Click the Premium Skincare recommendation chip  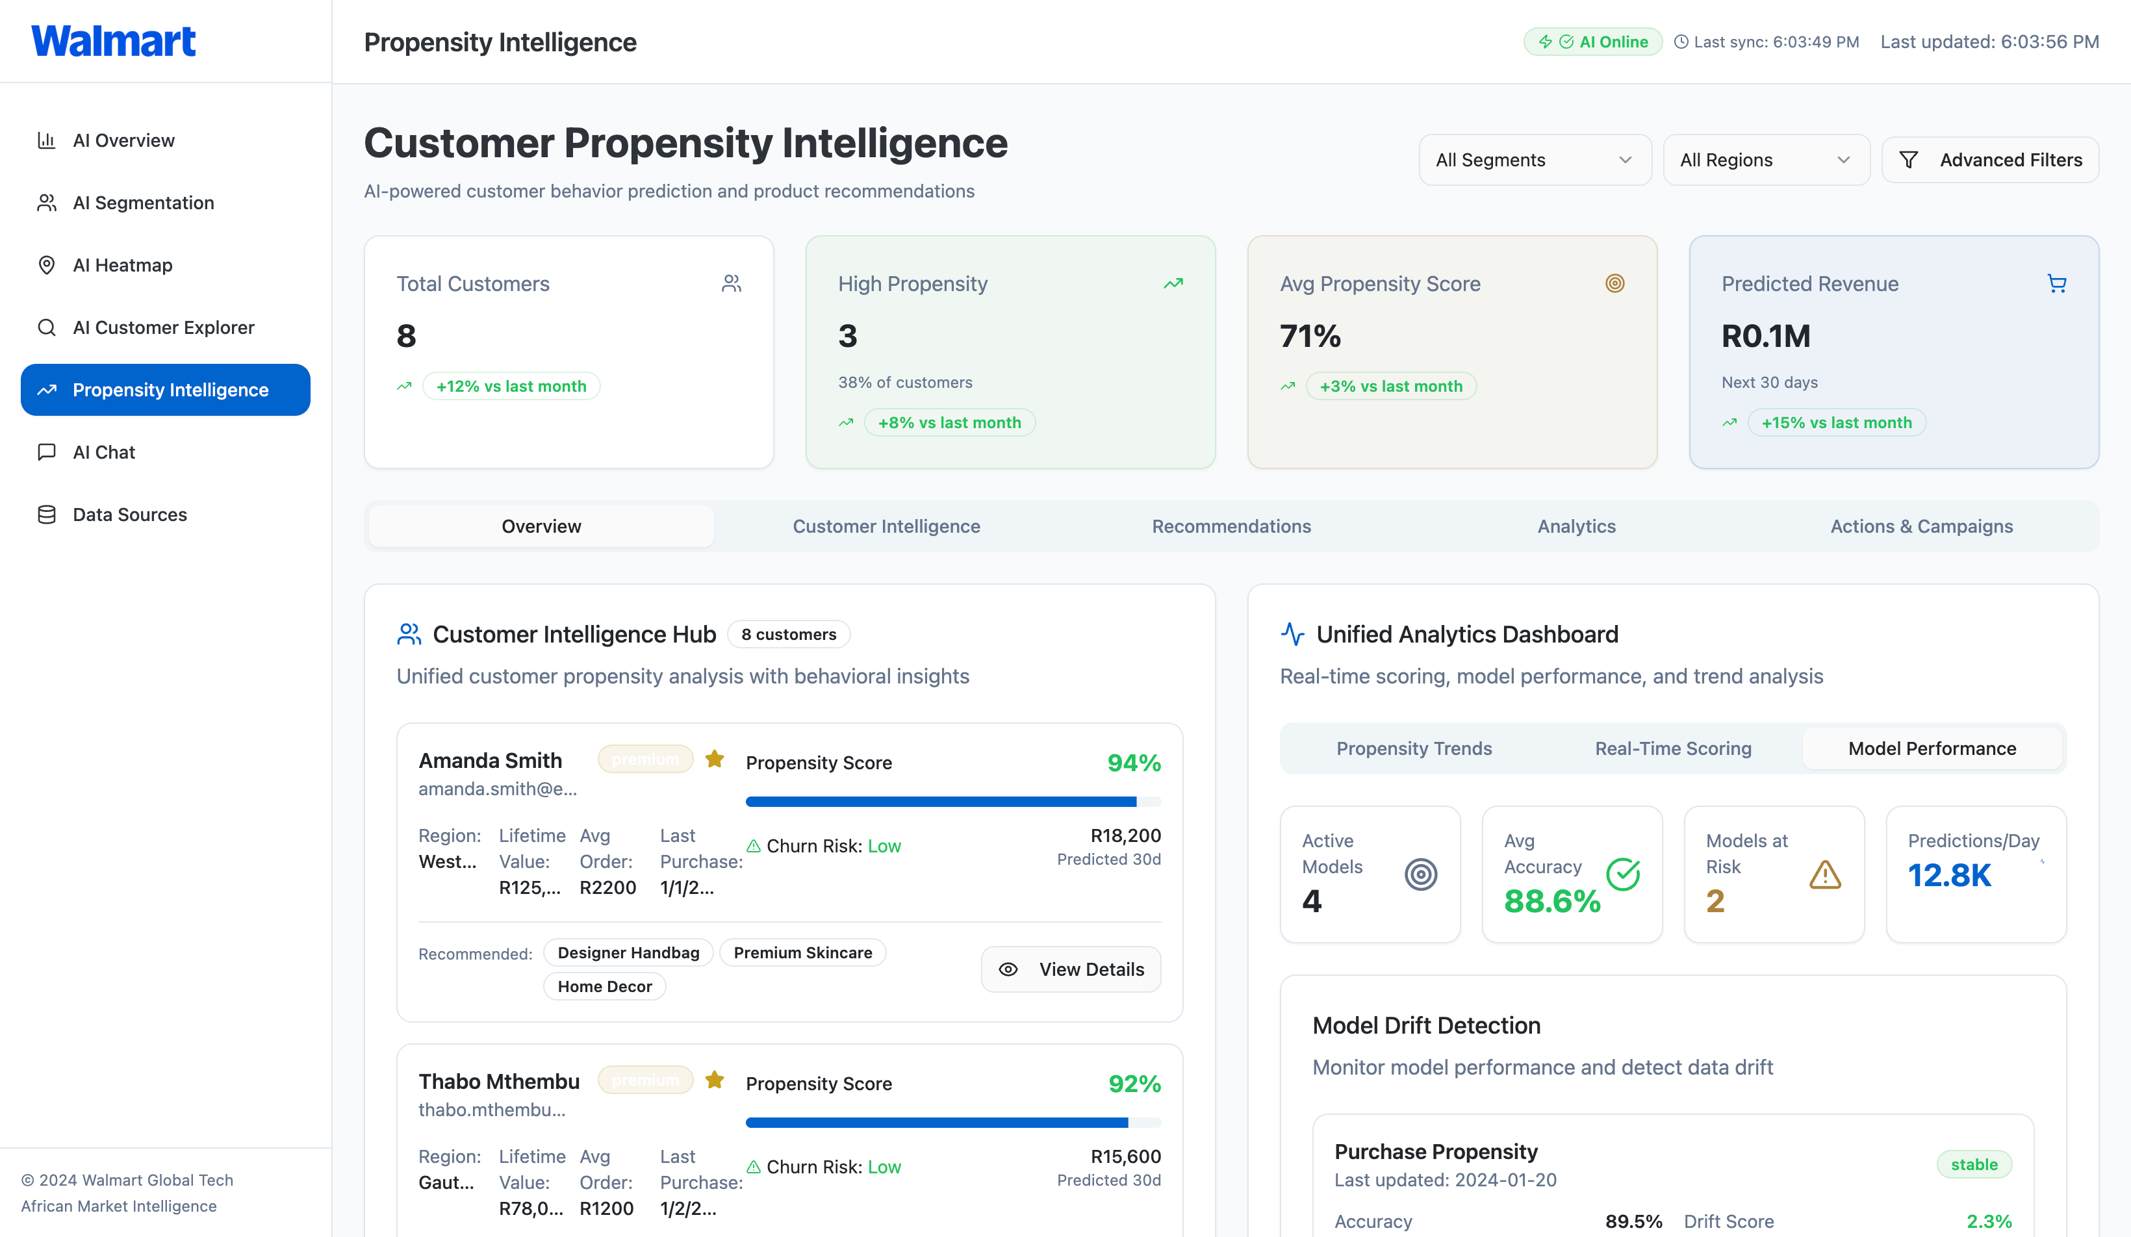point(802,953)
